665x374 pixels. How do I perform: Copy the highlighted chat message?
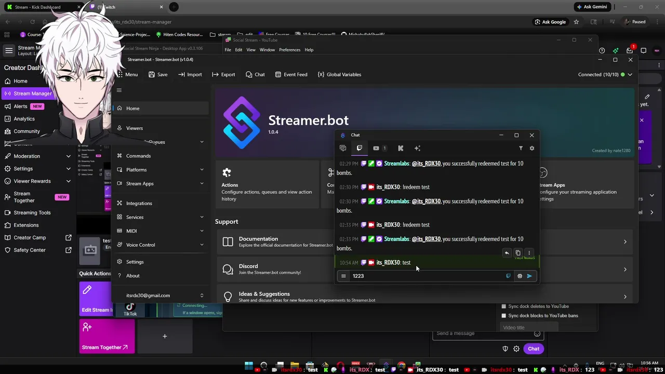[518, 253]
